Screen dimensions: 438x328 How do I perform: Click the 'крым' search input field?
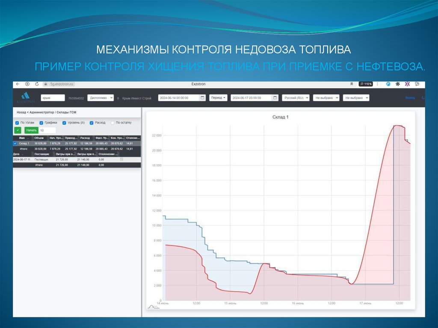coord(53,98)
